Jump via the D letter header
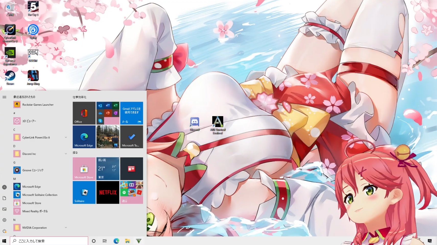 pyautogui.click(x=14, y=146)
